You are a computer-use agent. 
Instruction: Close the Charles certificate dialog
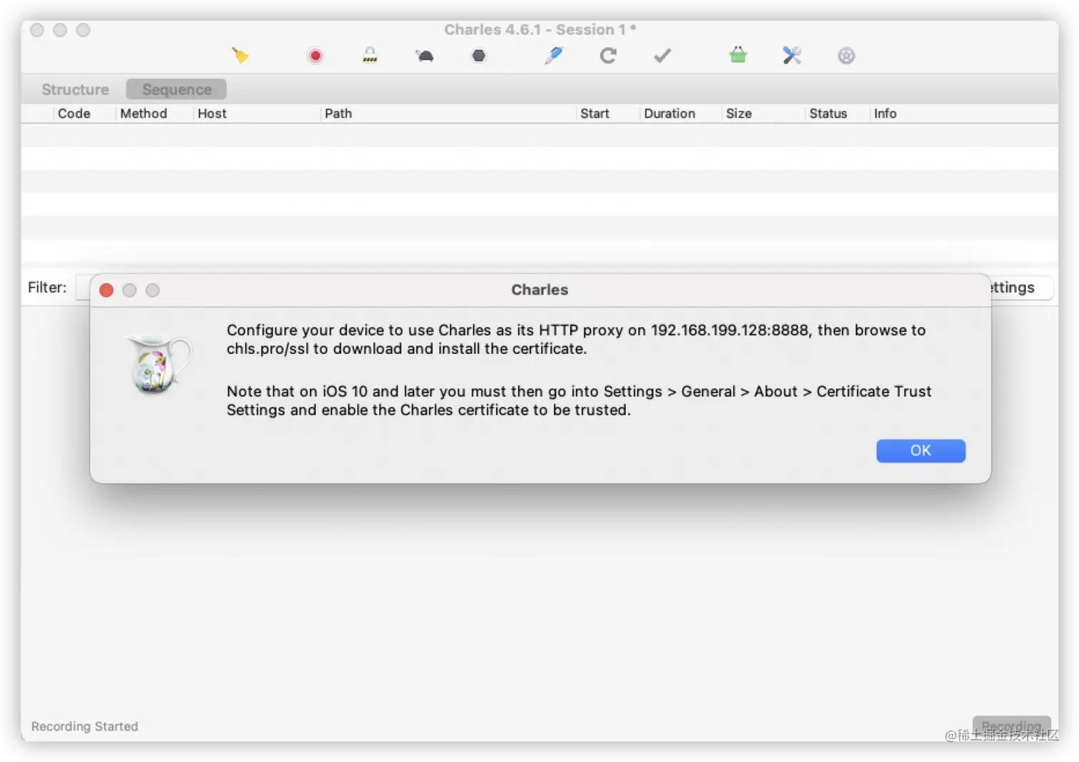106,290
